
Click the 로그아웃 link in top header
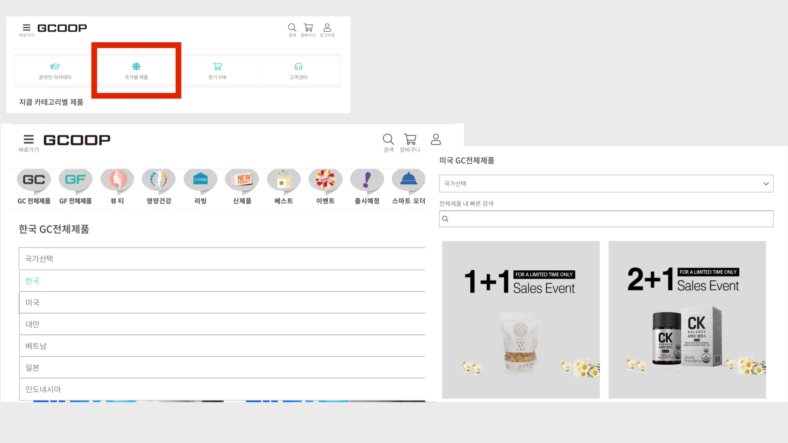(327, 30)
